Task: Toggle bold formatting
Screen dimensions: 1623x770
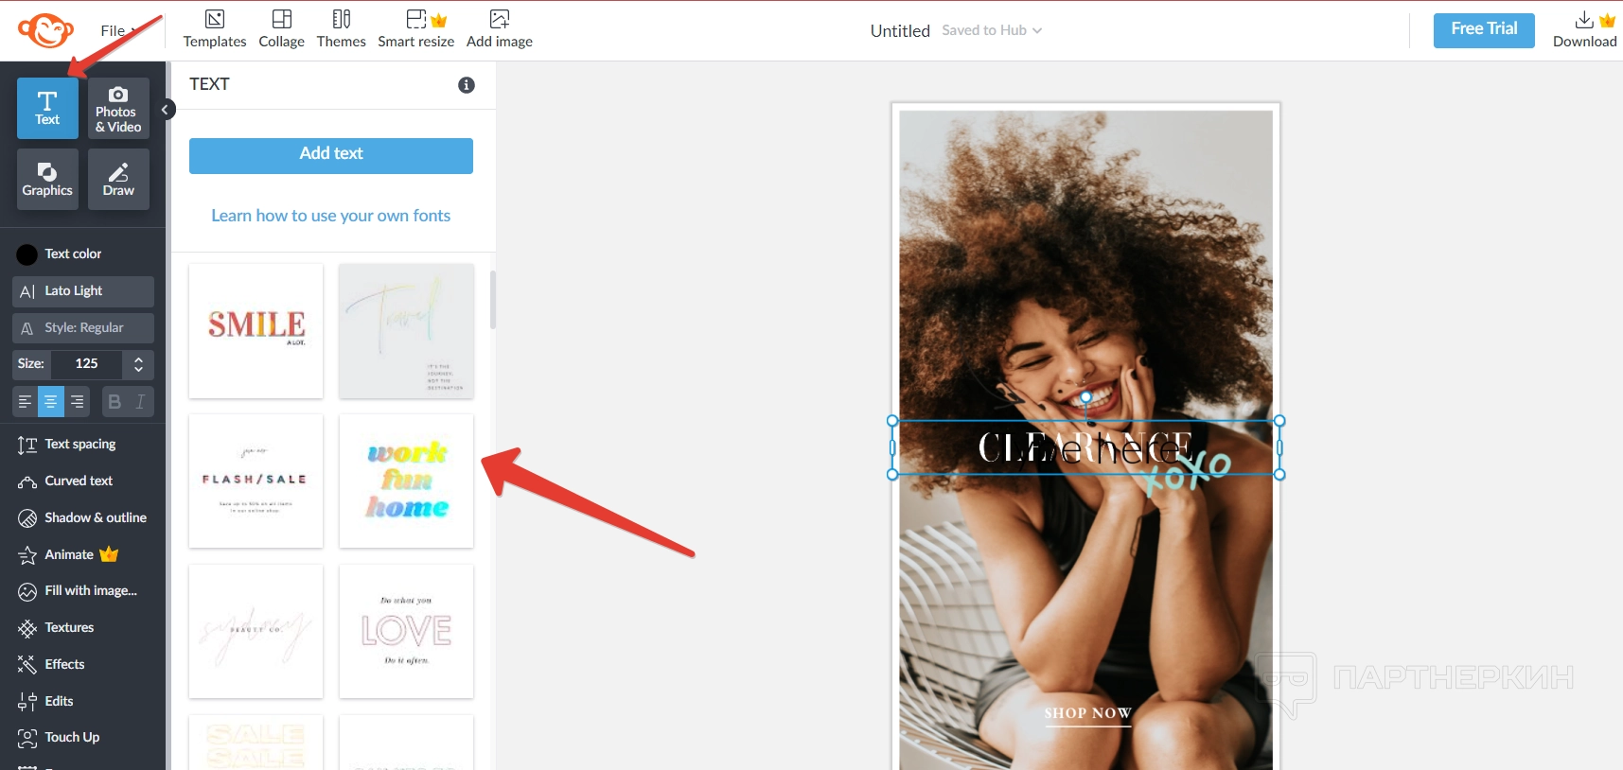Action: (x=115, y=402)
